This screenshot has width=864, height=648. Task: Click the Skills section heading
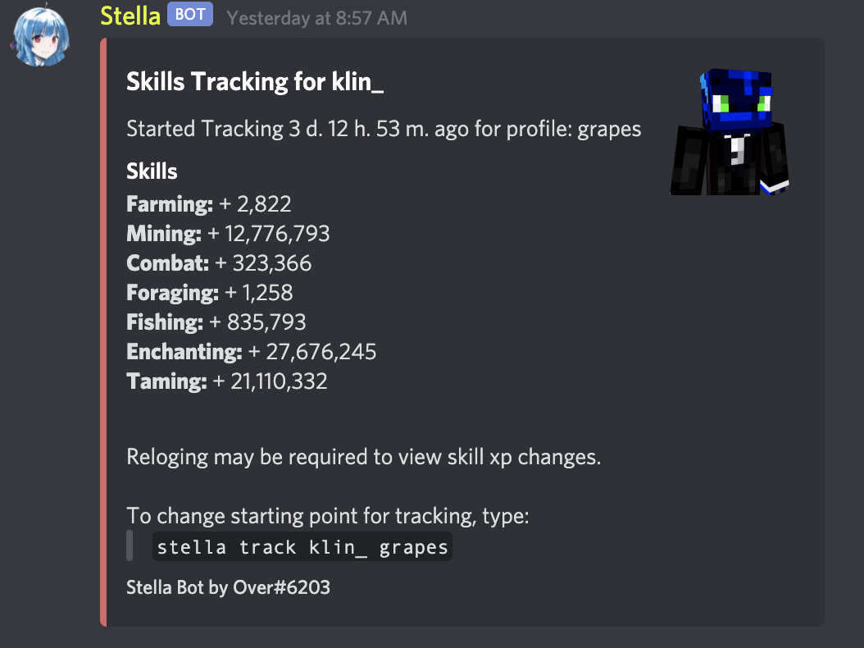152,171
